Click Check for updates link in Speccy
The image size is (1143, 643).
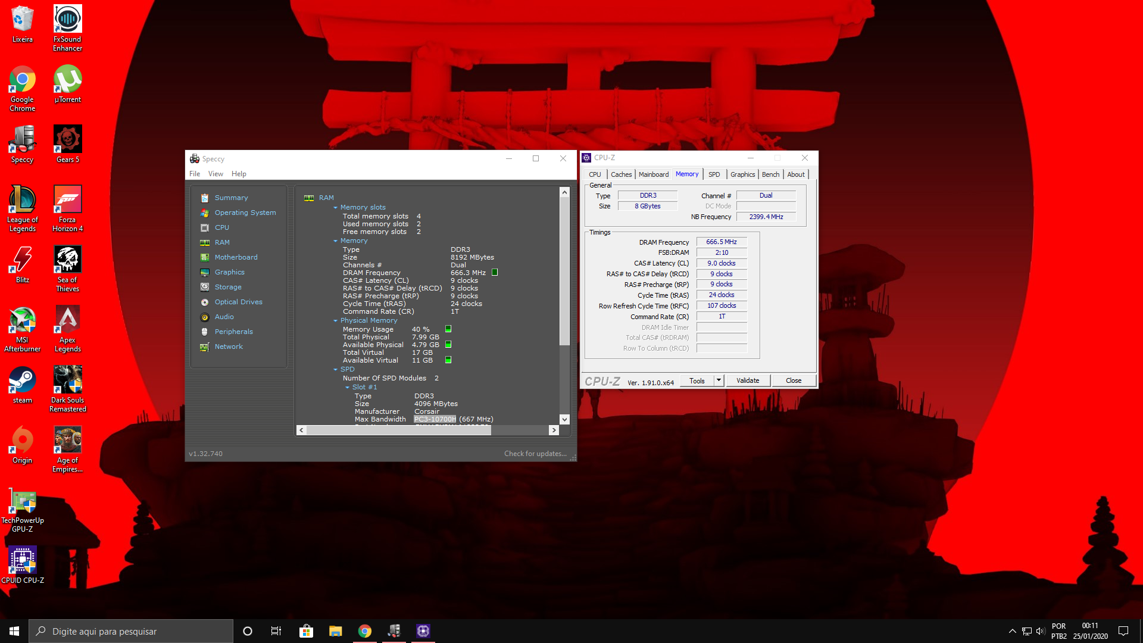tap(535, 454)
